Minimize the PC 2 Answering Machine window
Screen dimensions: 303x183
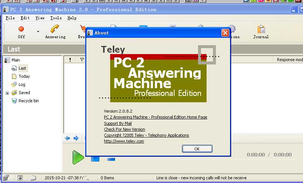click(x=294, y=10)
